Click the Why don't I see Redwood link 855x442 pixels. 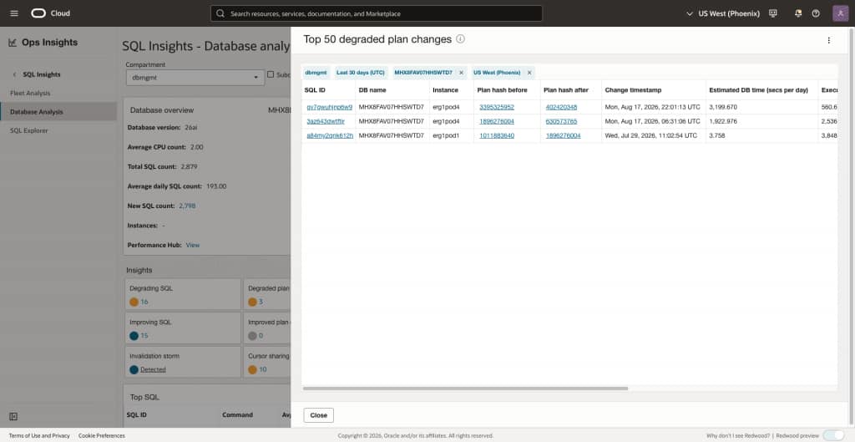(738, 435)
